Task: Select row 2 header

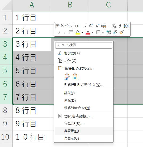Action: (x=6, y=31)
